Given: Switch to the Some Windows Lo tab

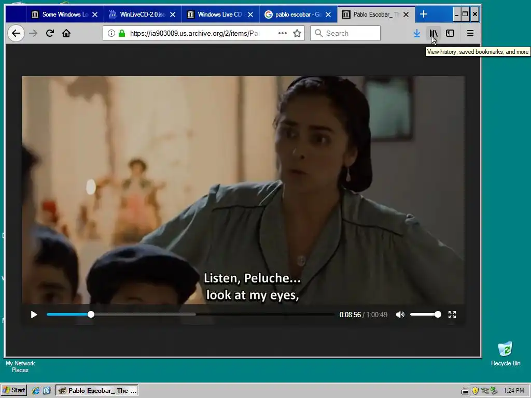Looking at the screenshot, I should pos(65,14).
